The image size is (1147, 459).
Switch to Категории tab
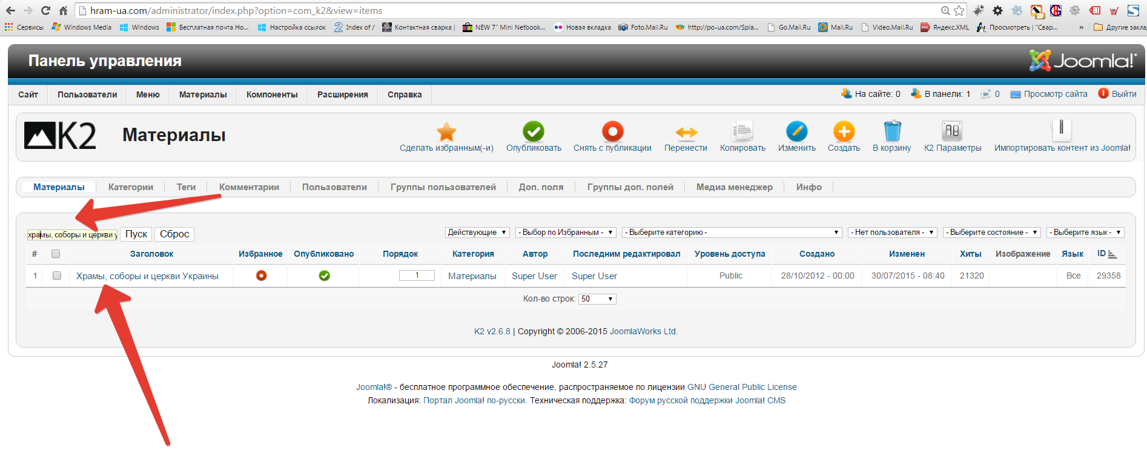point(131,187)
